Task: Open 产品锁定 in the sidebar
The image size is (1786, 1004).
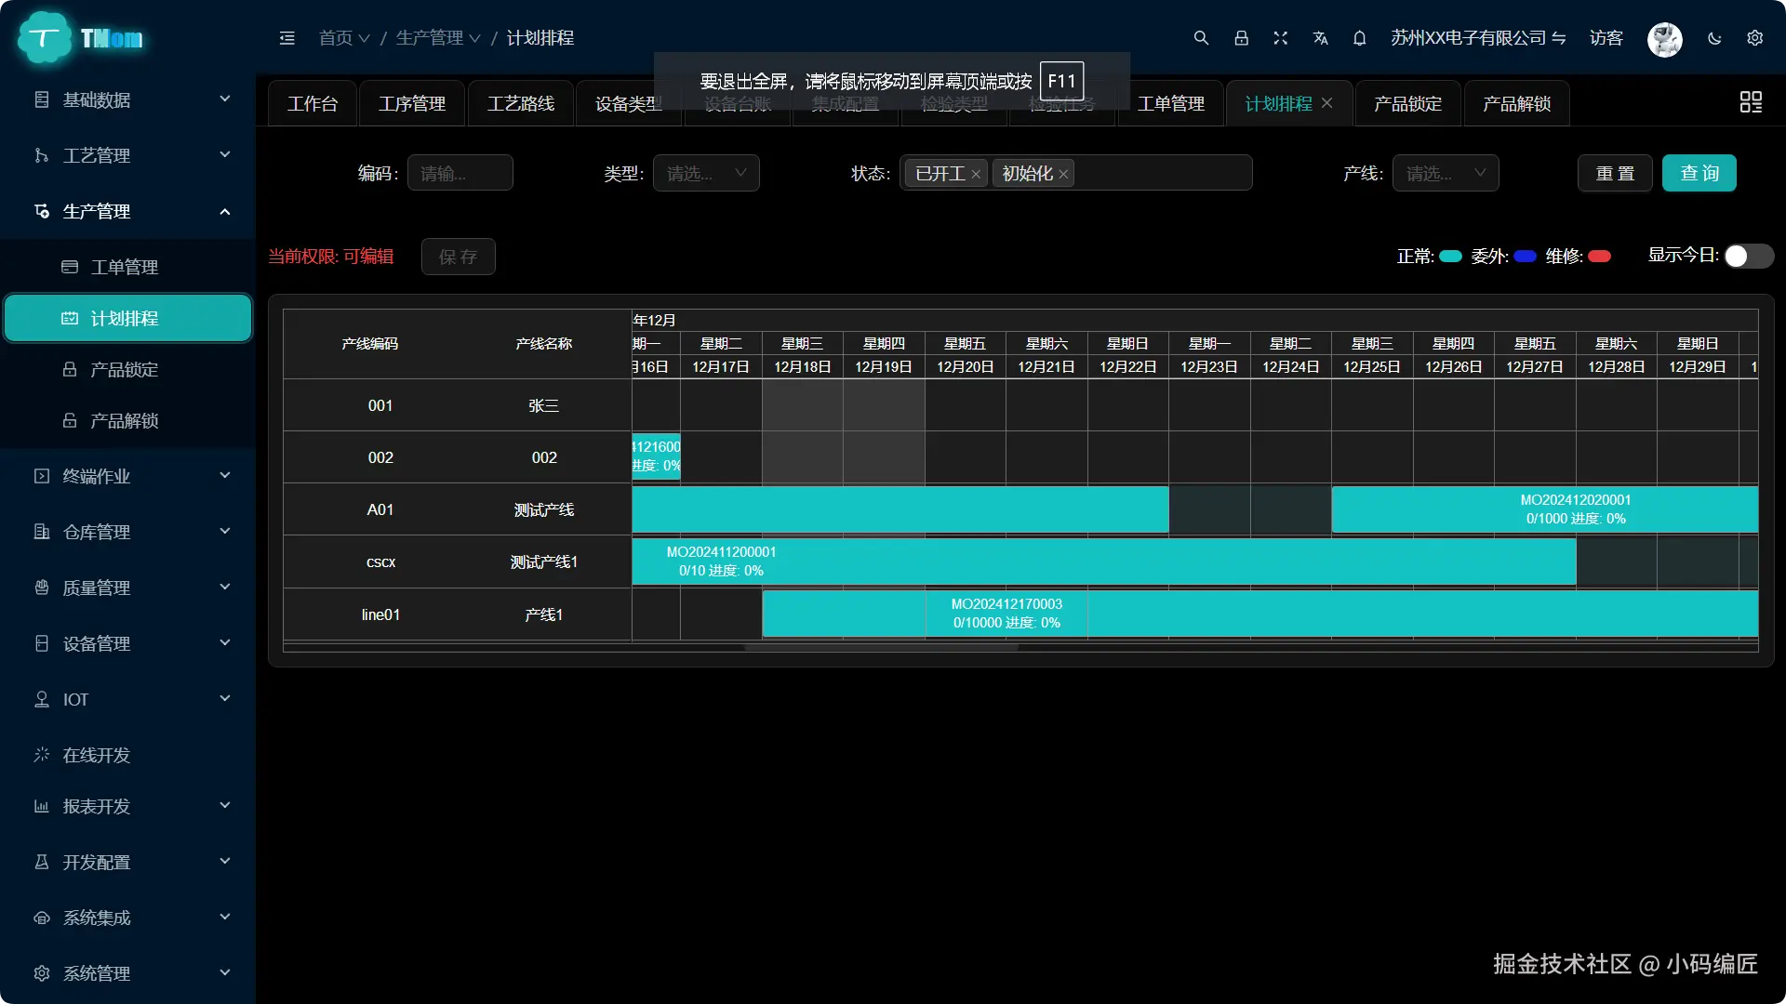Action: [124, 369]
